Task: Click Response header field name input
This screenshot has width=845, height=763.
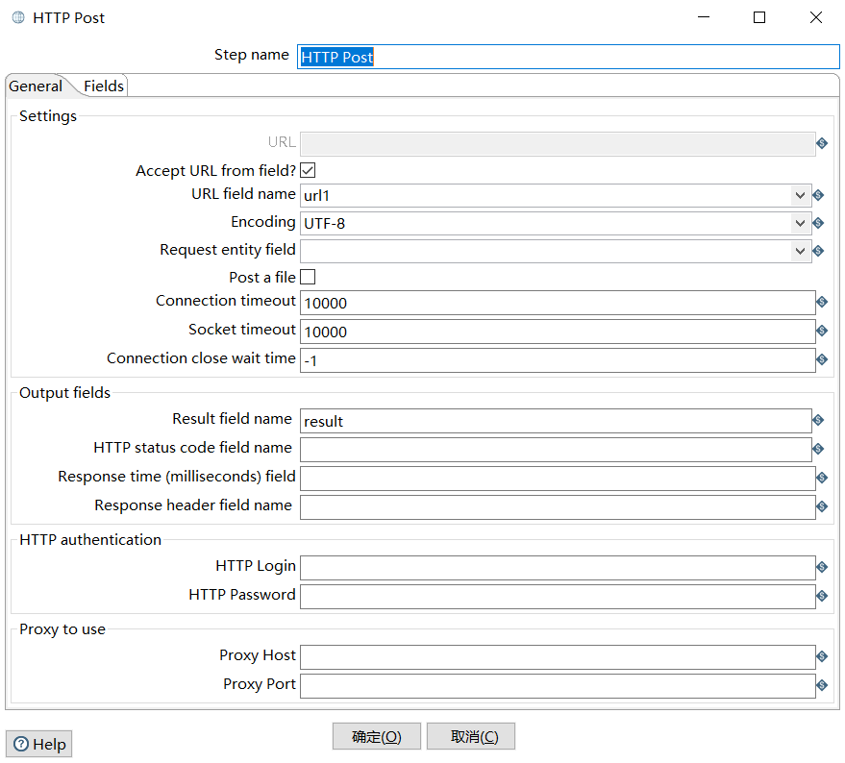Action: click(558, 507)
